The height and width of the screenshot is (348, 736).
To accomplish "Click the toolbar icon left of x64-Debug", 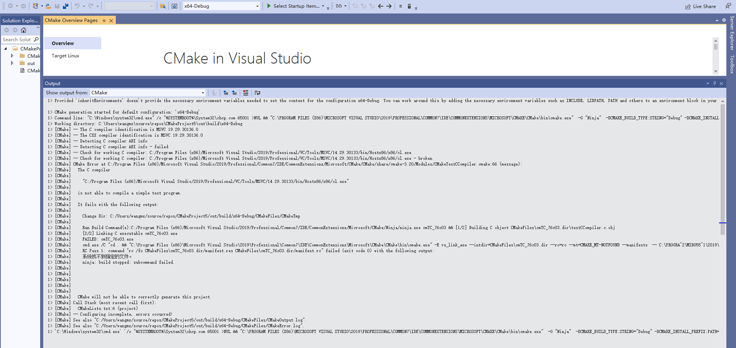I will point(174,6).
